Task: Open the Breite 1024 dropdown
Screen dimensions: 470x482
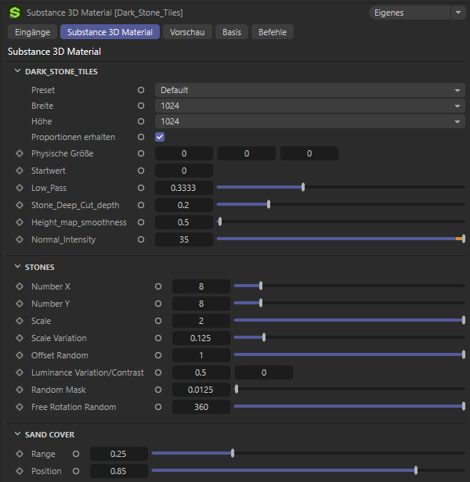Action: coord(310,106)
